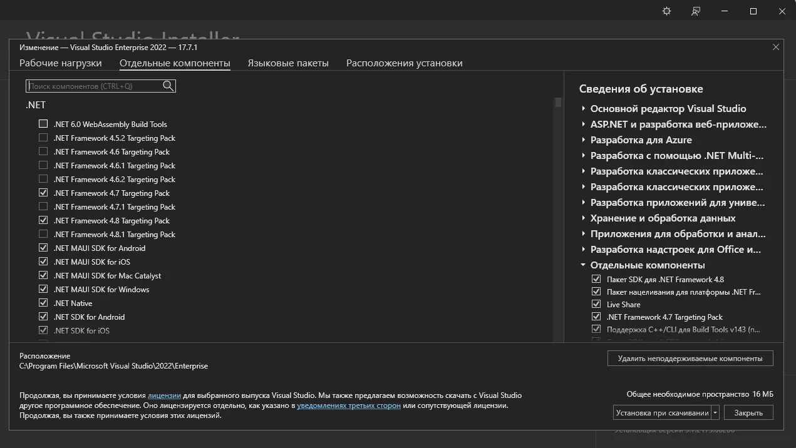Screen dimensions: 796x448
Task: Click Удалить неподдерживаемые компоненты button
Action: pyautogui.click(x=690, y=359)
